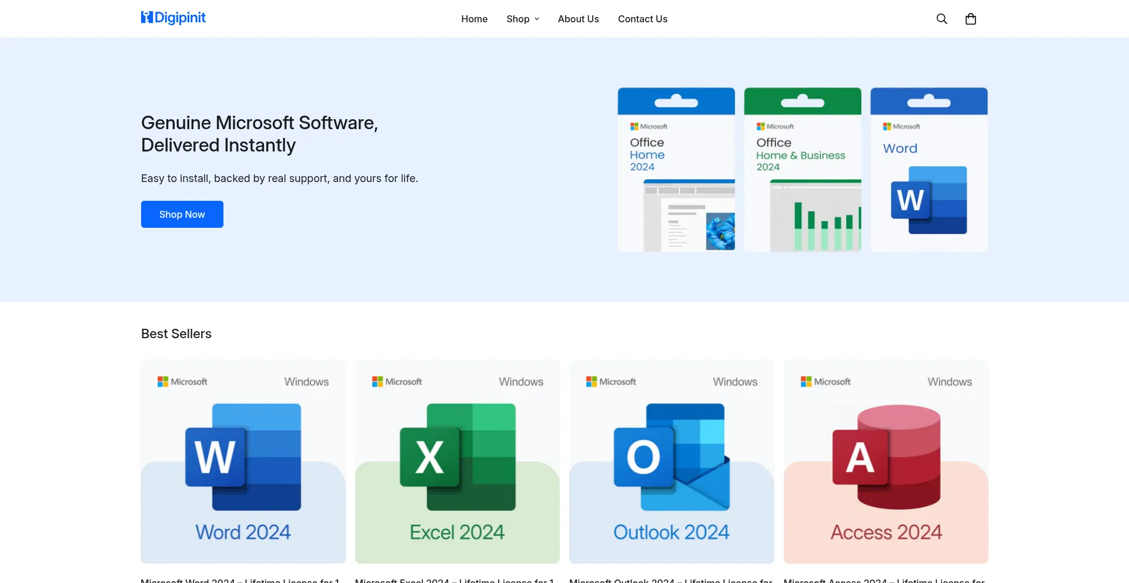
Task: Open the Outlook 2024 product image
Action: click(672, 461)
